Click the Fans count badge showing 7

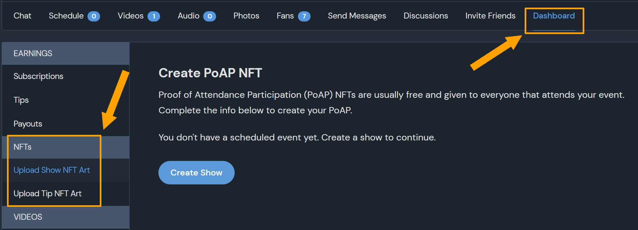pos(304,16)
